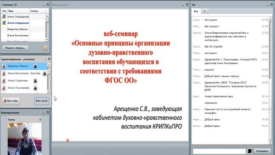This screenshot has width=275, height=155.
Task: Select the 'Все' chat tab
Action: [x=196, y=11]
